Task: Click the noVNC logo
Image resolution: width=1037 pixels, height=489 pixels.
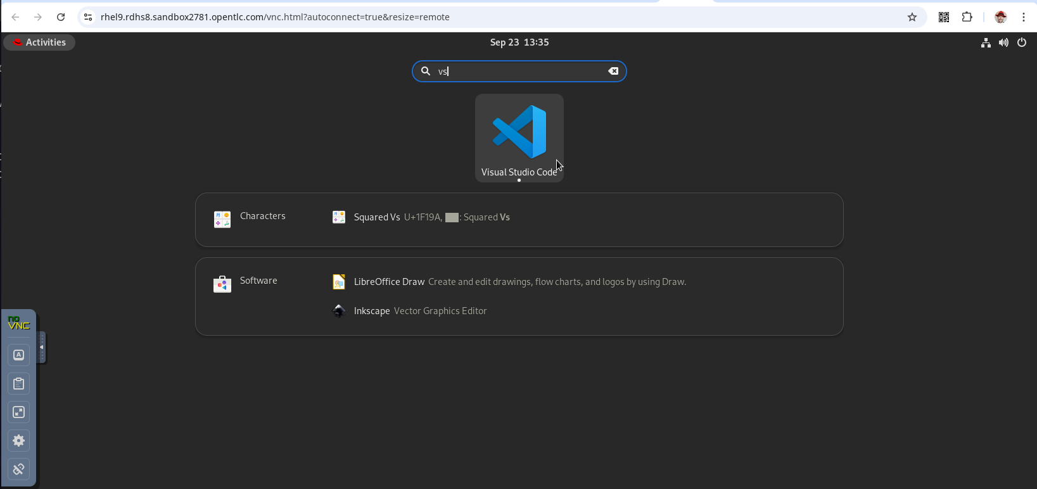Action: 19,323
